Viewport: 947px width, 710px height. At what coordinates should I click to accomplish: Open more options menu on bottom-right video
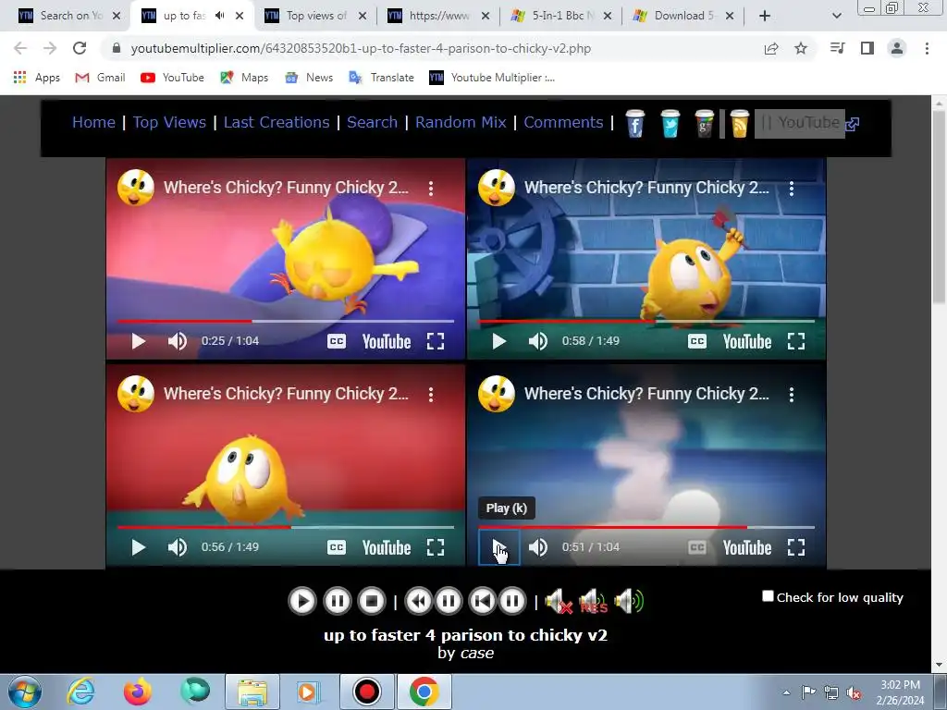click(x=792, y=395)
